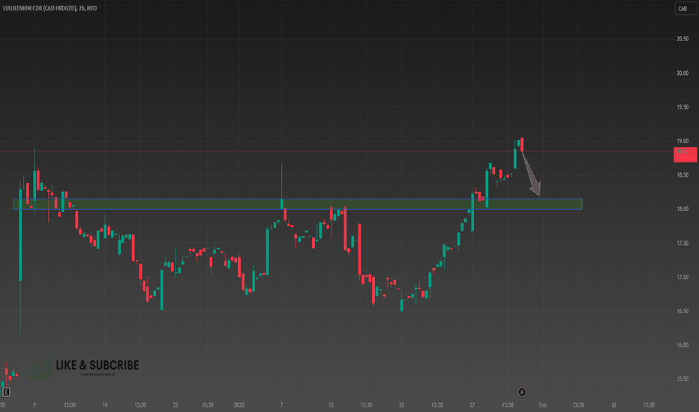Click the 20.00 price axis label
The image size is (699, 412).
(x=682, y=73)
